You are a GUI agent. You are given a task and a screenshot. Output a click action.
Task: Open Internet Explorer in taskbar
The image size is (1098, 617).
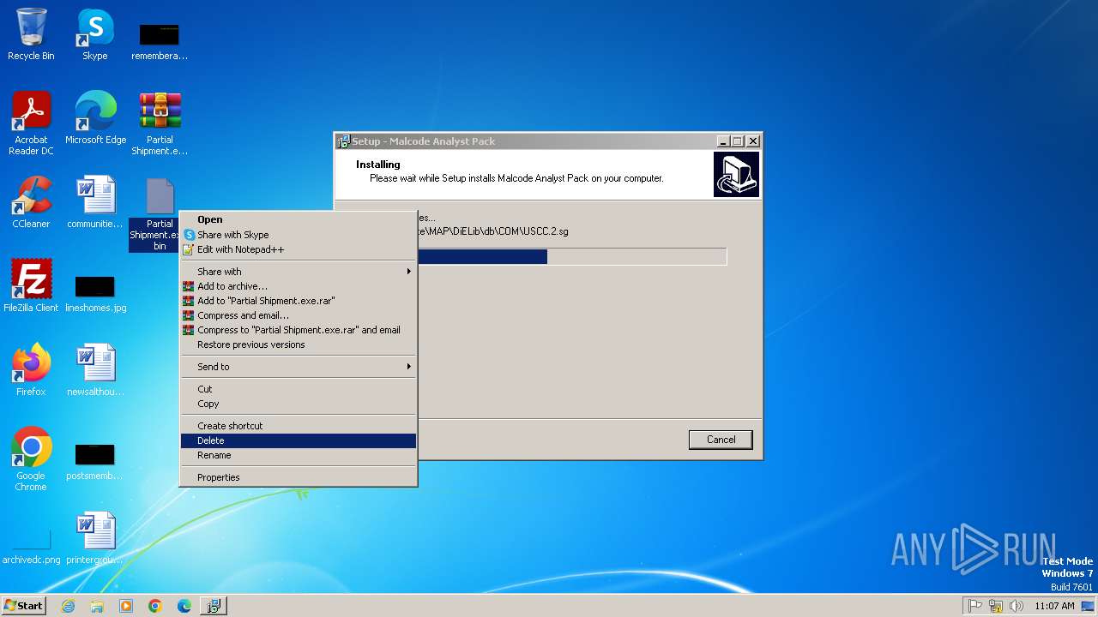68,606
